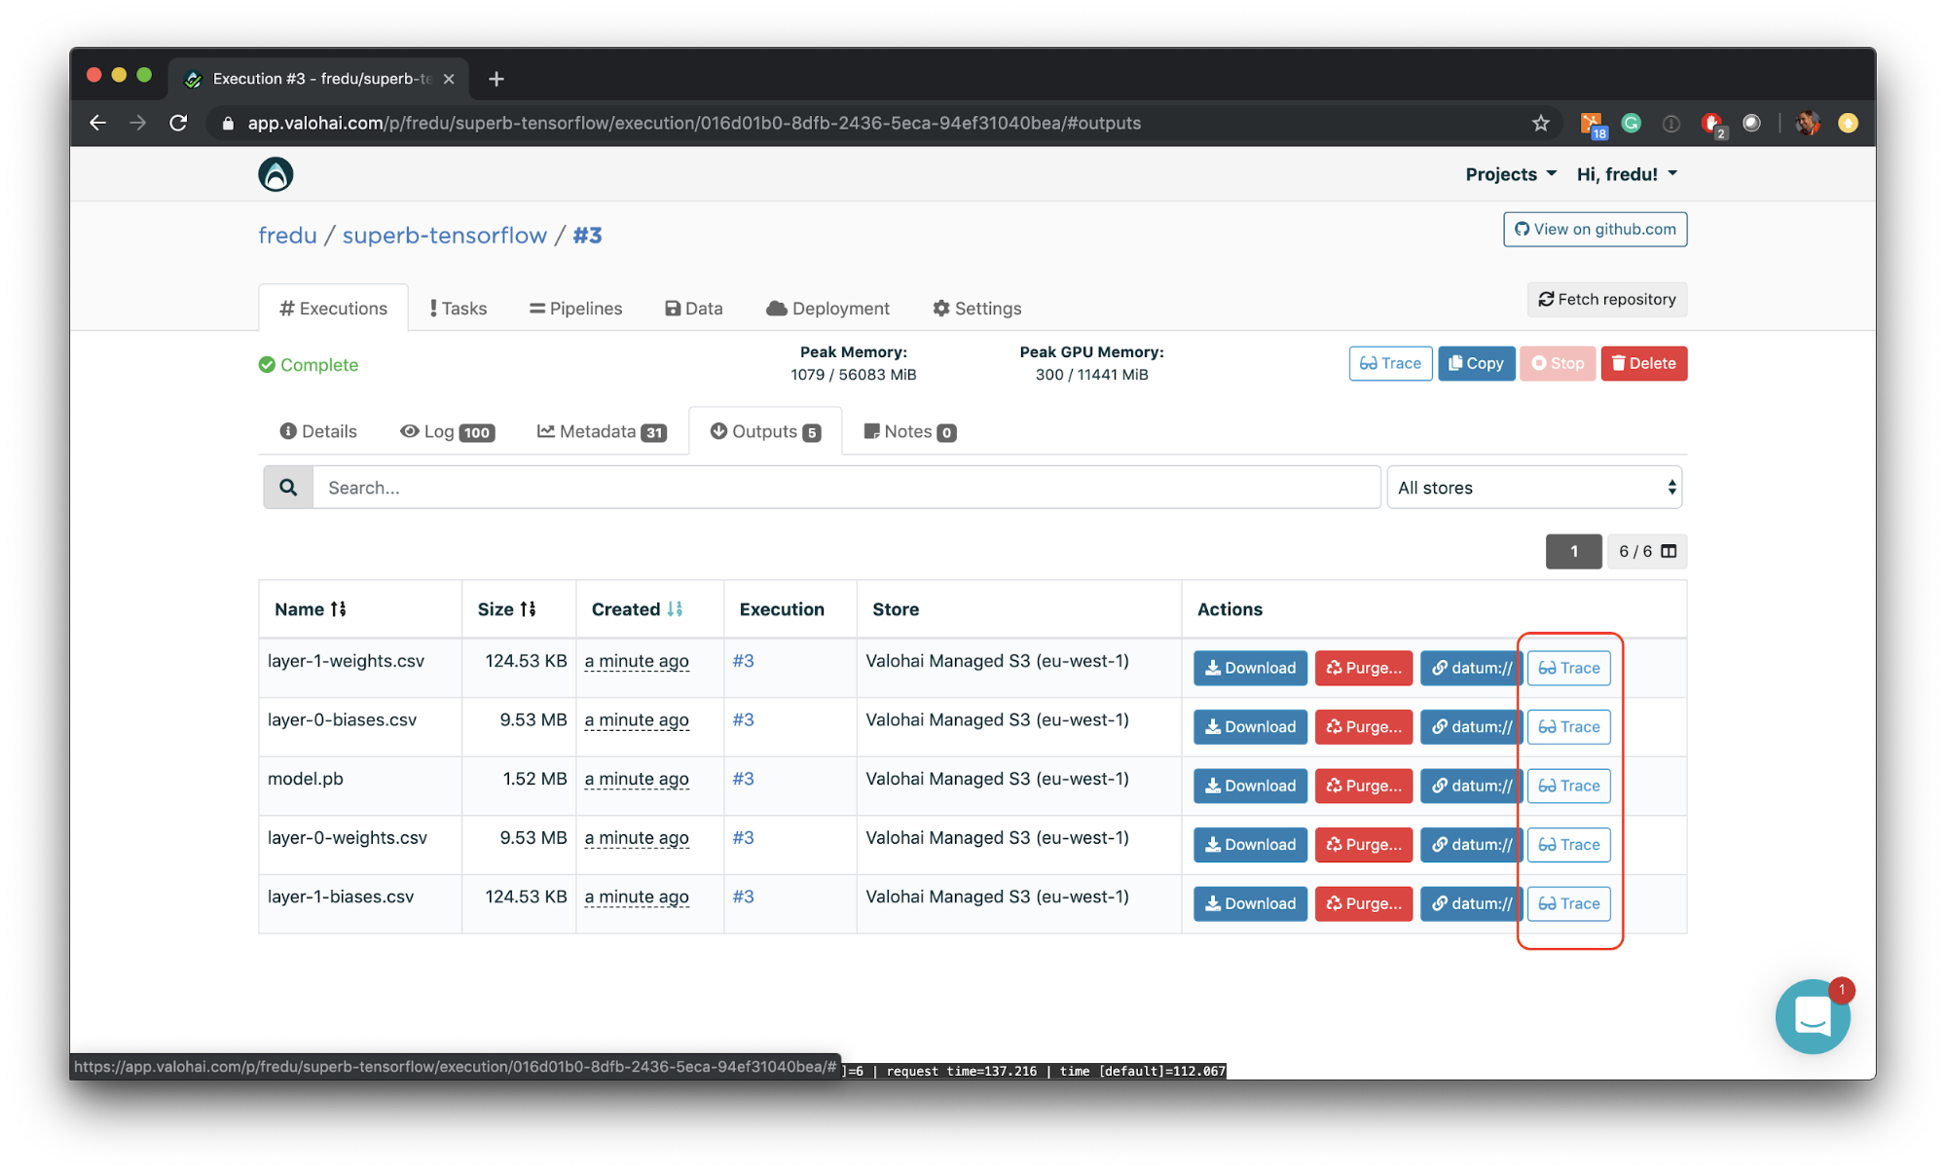Download layer-1-biases.csv
The width and height of the screenshot is (1946, 1173).
click(1250, 903)
